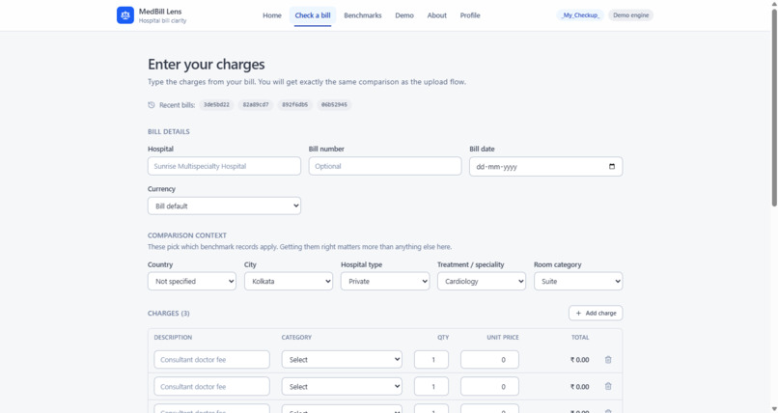Click the second row ₹ 0.00 total
Image resolution: width=778 pixels, height=413 pixels.
(x=579, y=387)
